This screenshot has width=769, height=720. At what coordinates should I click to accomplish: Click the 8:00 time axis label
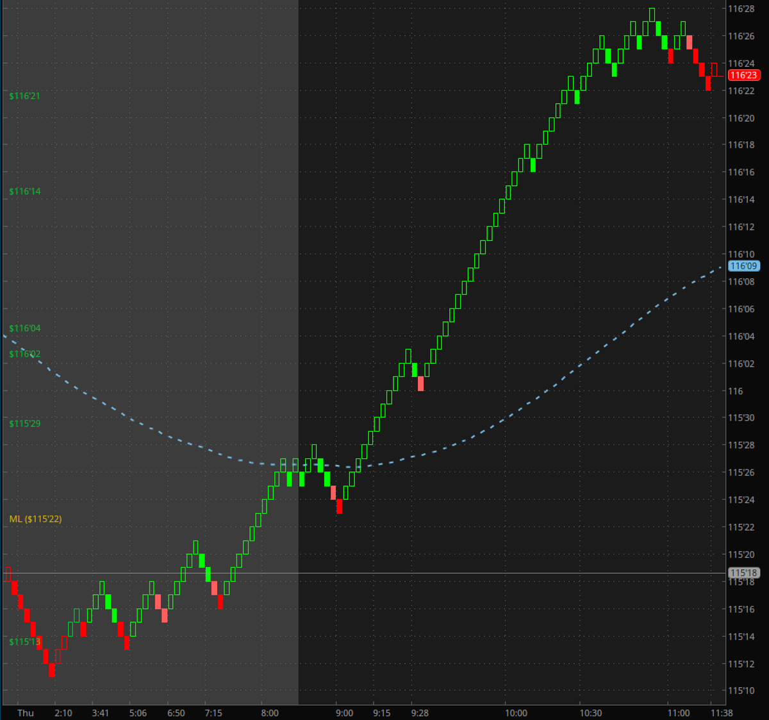point(270,713)
